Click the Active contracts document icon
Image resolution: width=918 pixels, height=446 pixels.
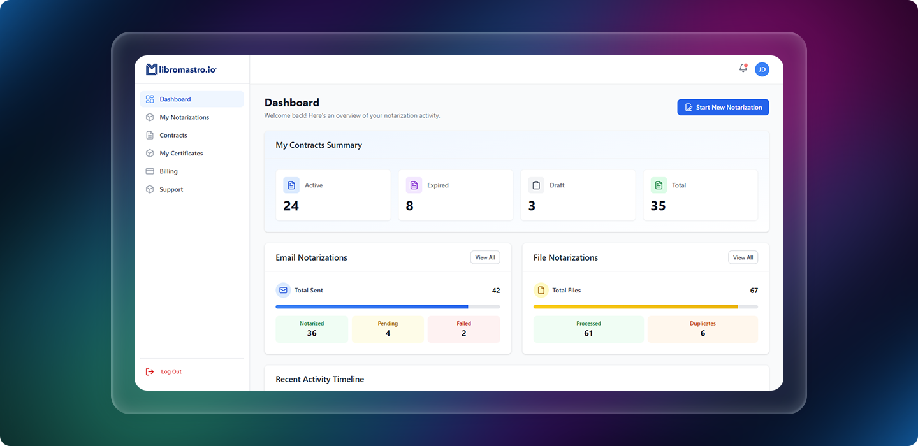point(291,185)
